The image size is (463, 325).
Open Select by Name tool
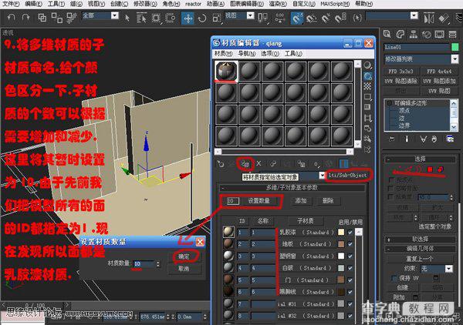[x=142, y=18]
